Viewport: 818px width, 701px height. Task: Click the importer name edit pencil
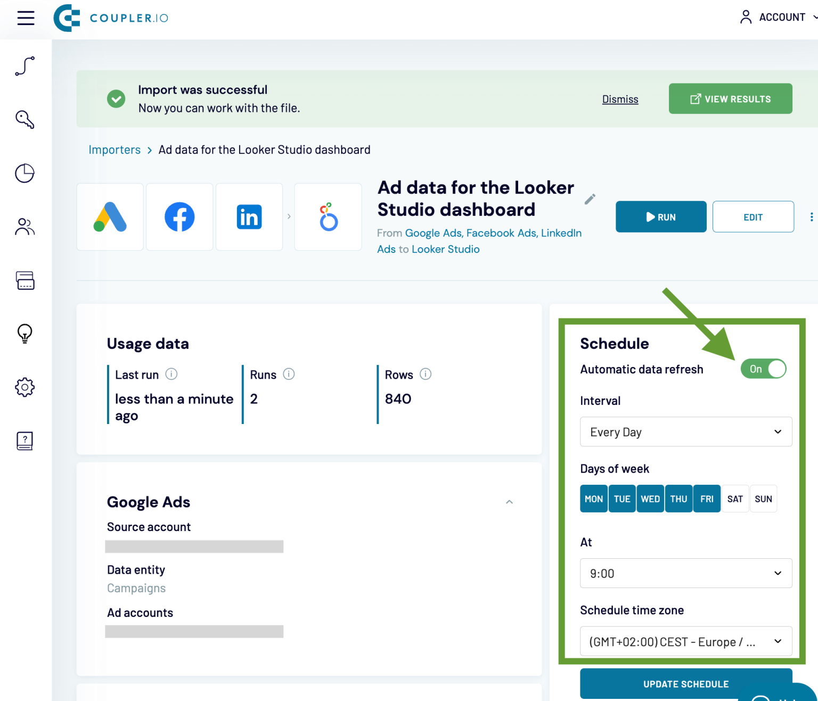click(590, 199)
